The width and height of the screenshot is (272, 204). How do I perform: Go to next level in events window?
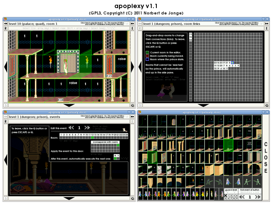pos(132,117)
